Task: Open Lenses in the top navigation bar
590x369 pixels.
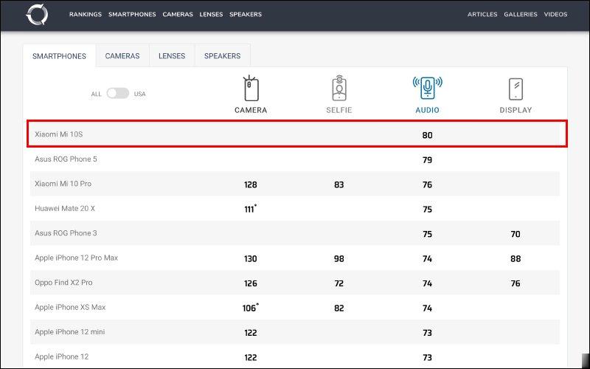Action: 211,14
